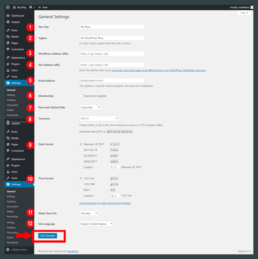
Task: Expand the Timezone UTC+0 dropdown
Action: tap(99, 118)
